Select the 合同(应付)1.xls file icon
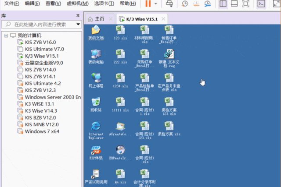Viewport: 281px width, 187px height. tap(144, 106)
